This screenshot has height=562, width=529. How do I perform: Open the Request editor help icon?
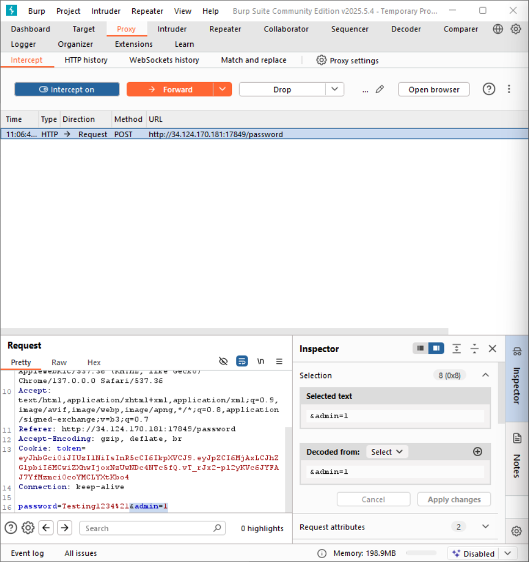(x=11, y=528)
